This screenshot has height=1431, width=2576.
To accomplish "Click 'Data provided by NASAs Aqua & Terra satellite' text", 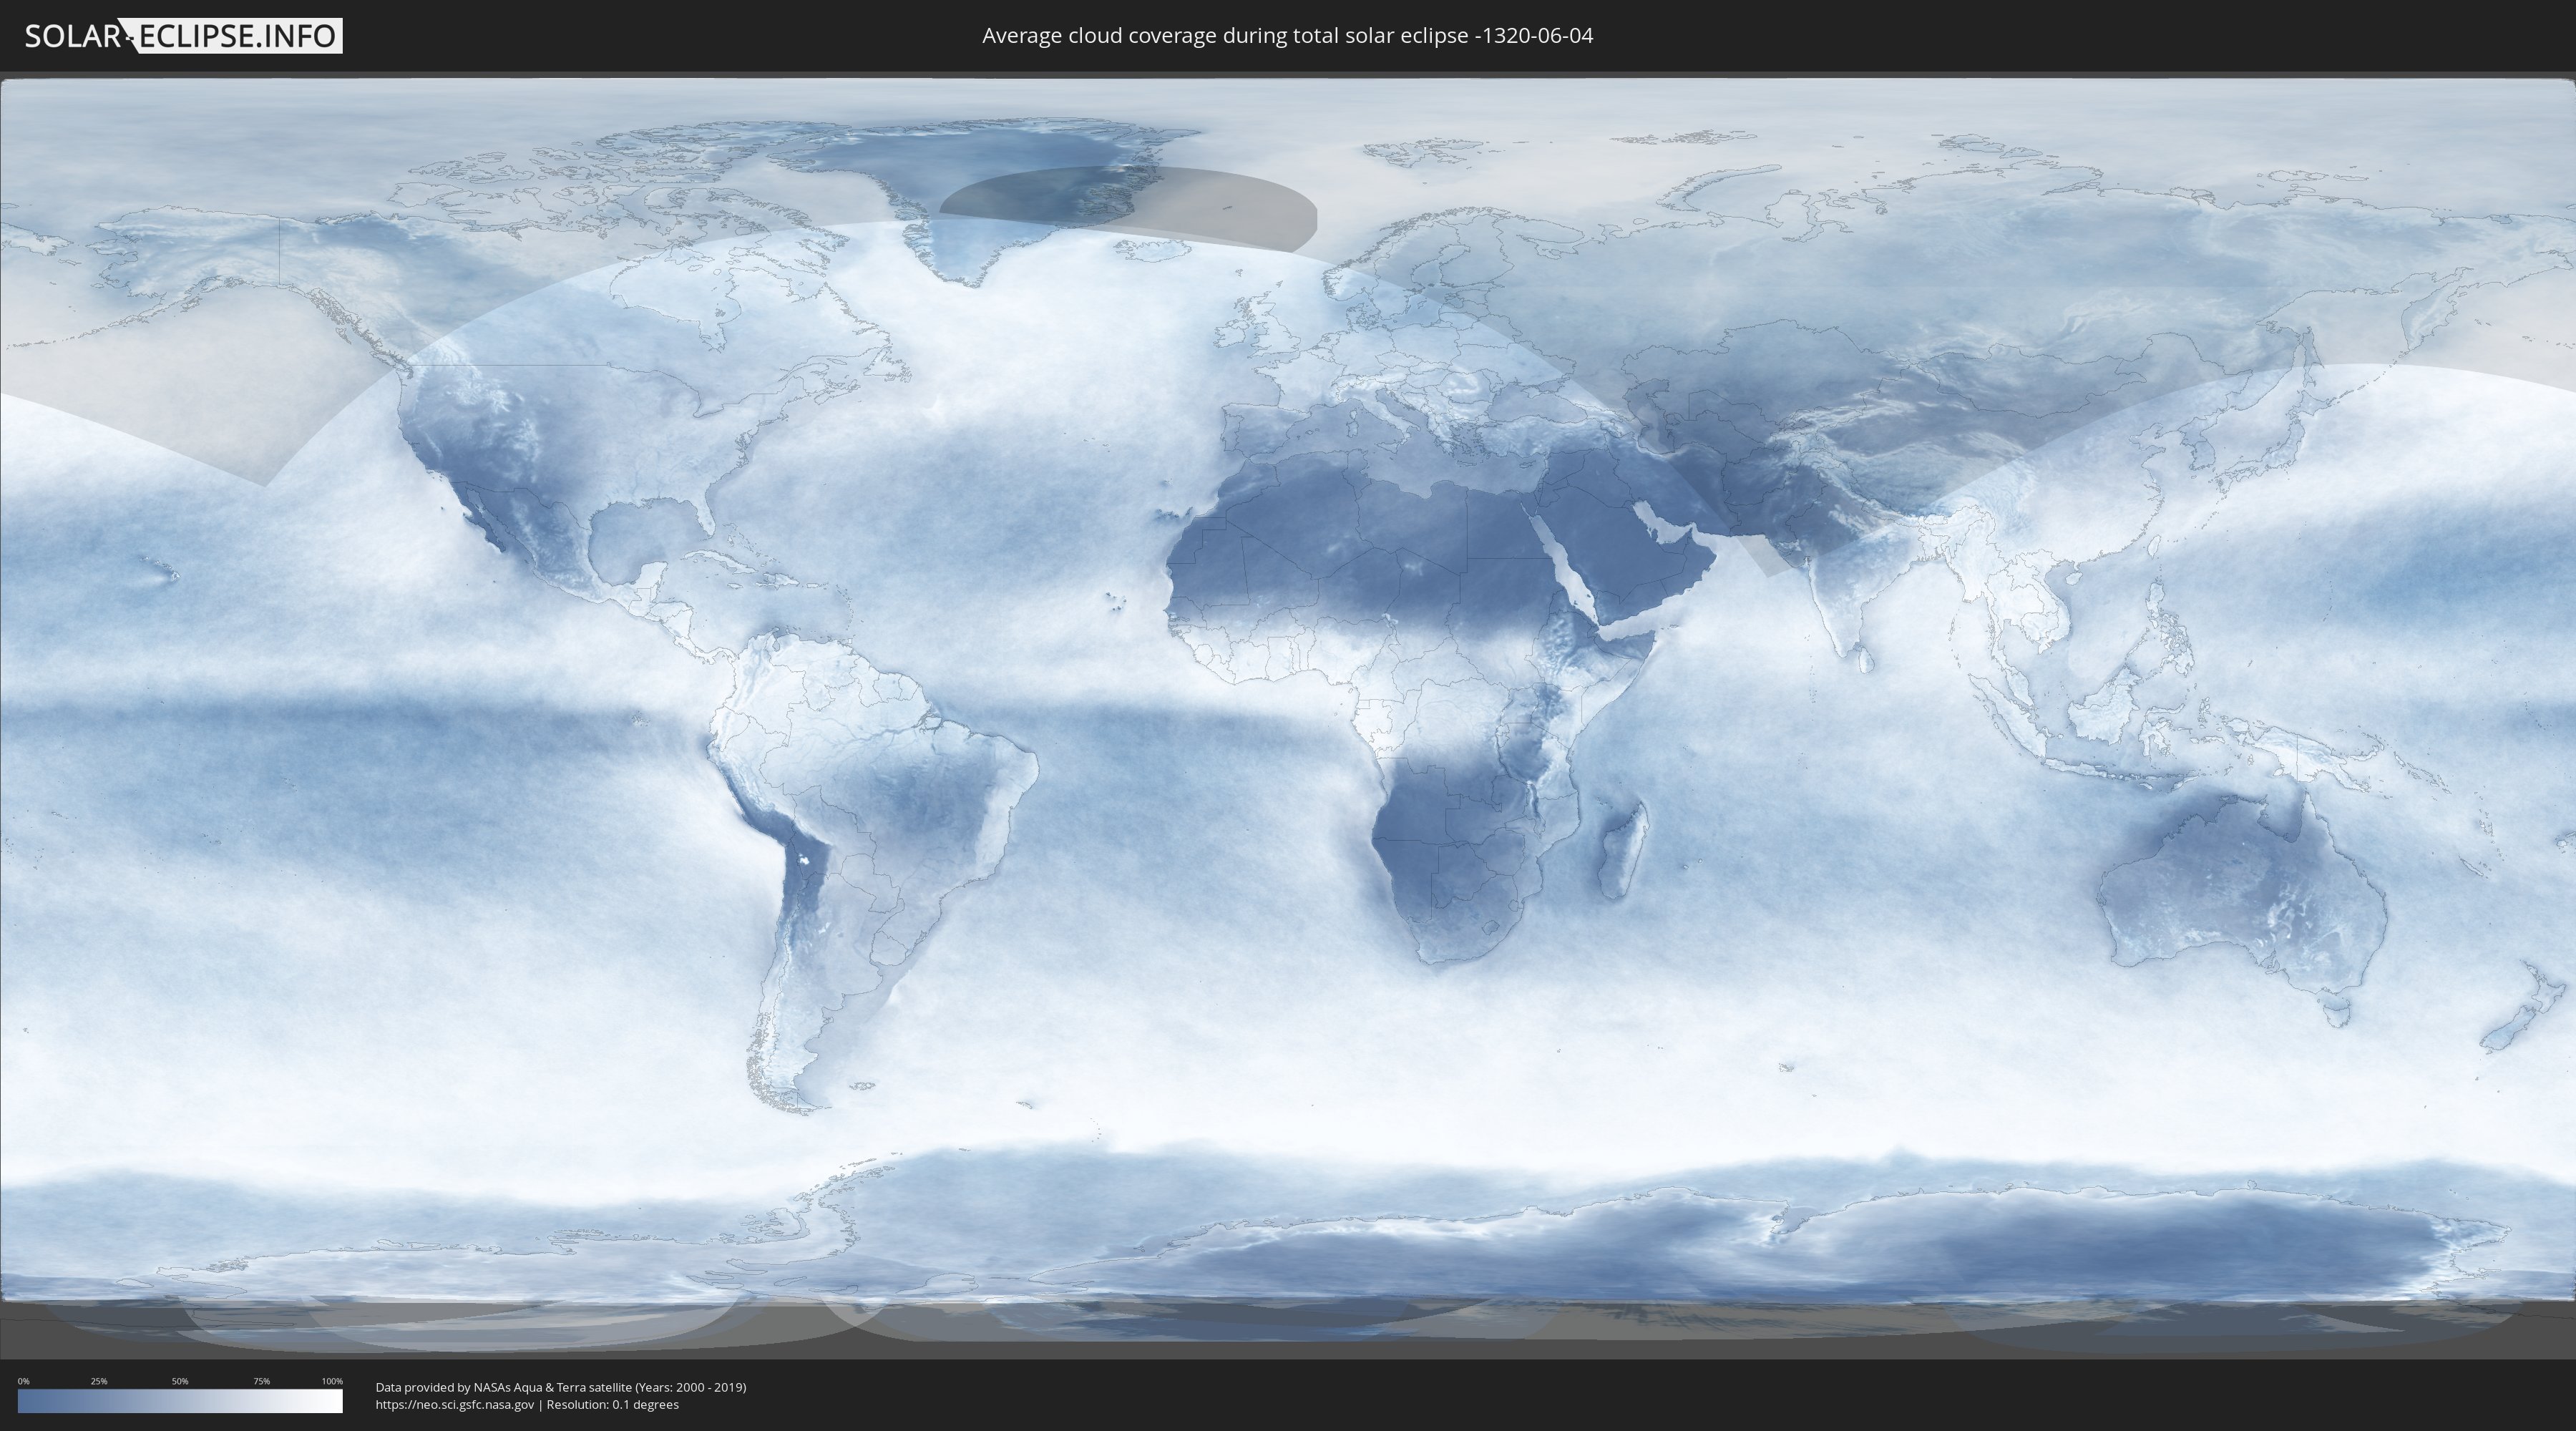I will coord(503,1387).
